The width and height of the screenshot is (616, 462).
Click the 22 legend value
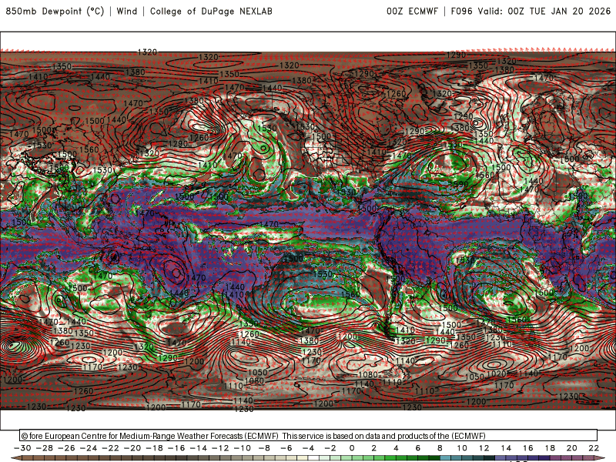pos(594,448)
